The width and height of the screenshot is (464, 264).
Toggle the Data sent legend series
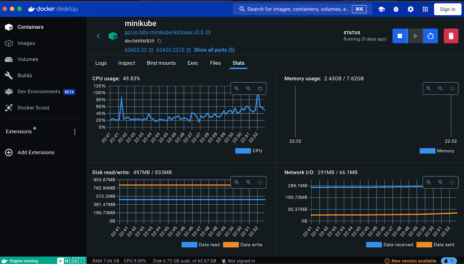pyautogui.click(x=435, y=245)
